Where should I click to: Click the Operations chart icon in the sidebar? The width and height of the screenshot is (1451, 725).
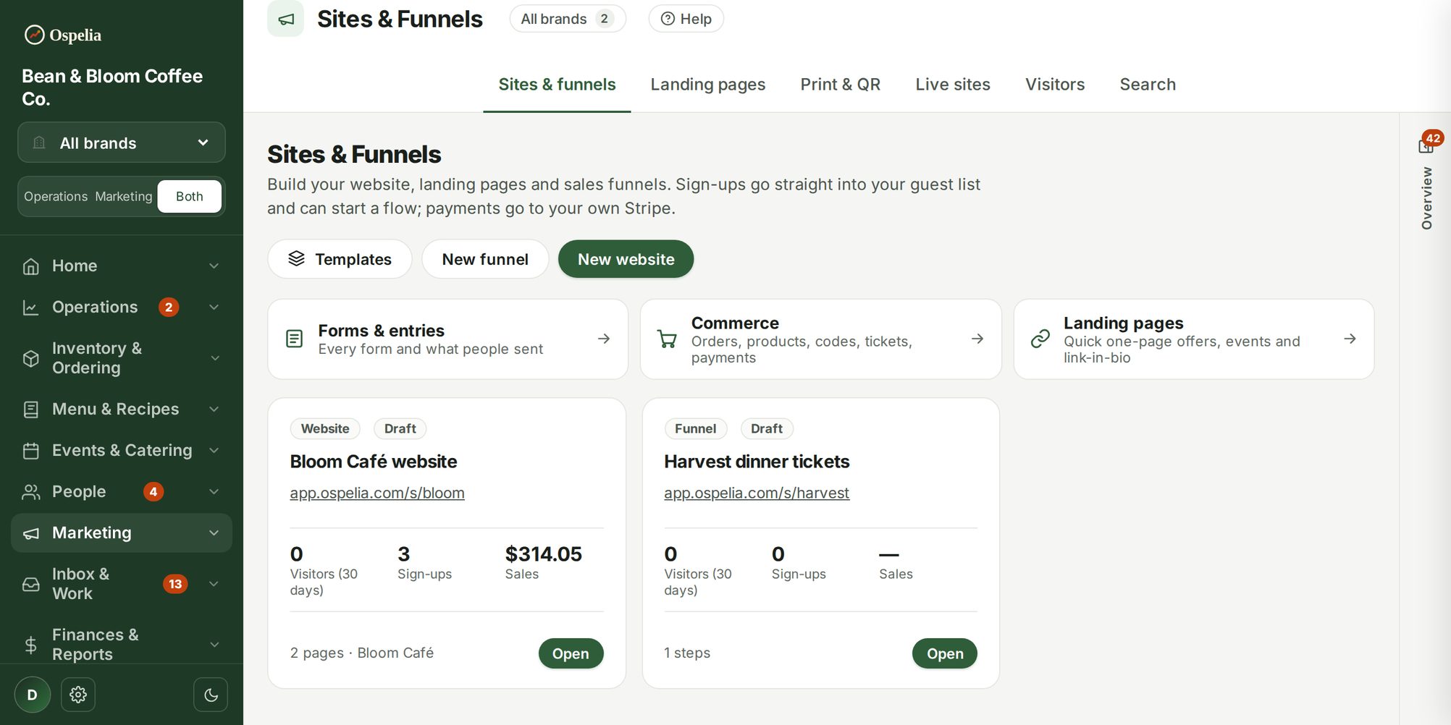click(31, 308)
